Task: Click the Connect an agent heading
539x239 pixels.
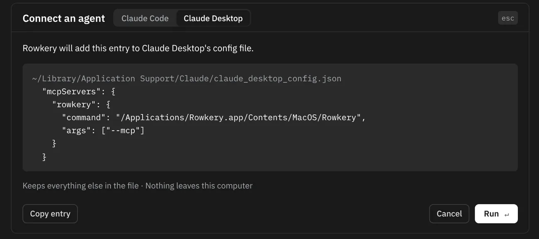Action: (x=64, y=18)
